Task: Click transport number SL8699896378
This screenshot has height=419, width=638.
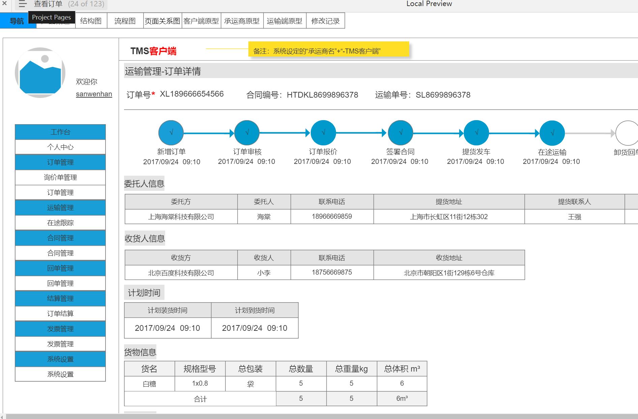Action: pos(443,95)
